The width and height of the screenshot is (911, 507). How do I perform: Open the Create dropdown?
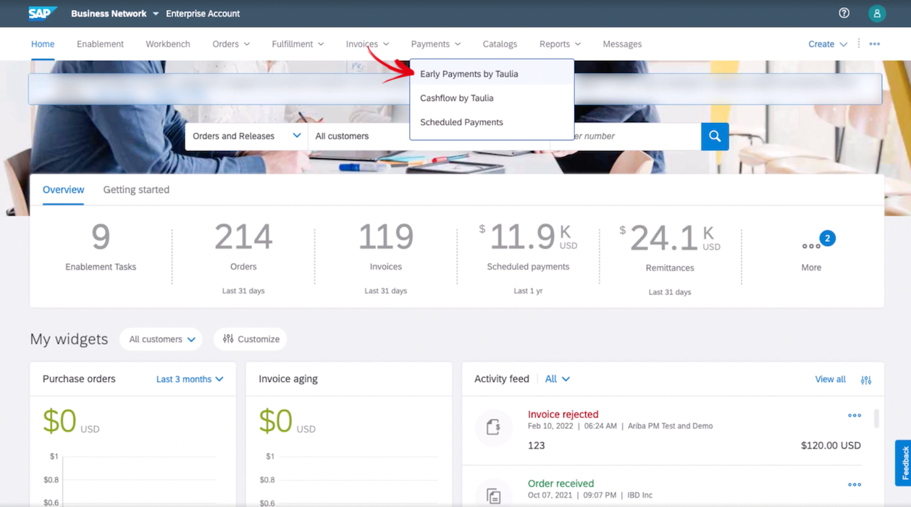828,44
